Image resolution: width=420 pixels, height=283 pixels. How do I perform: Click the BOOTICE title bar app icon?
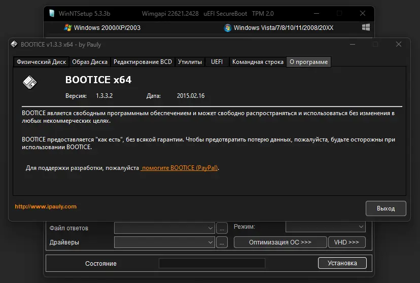point(14,44)
